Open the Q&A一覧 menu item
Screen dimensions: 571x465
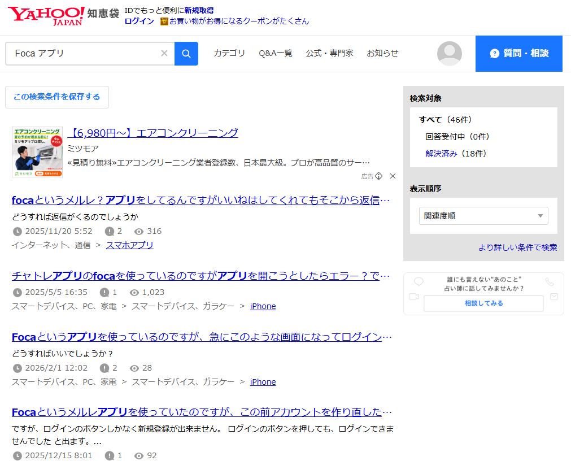tap(275, 53)
